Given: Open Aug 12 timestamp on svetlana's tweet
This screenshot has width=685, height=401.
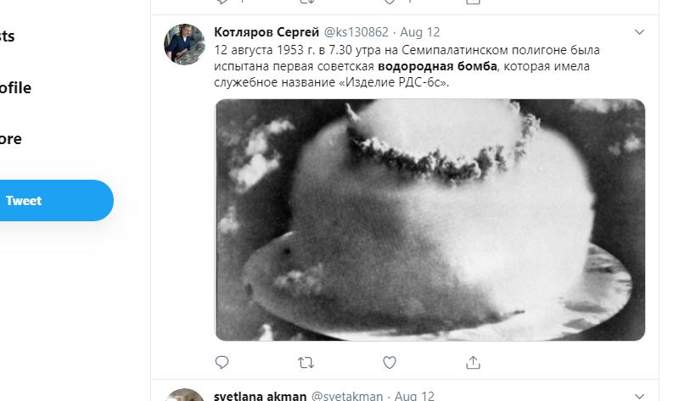Looking at the screenshot, I should pyautogui.click(x=414, y=396).
